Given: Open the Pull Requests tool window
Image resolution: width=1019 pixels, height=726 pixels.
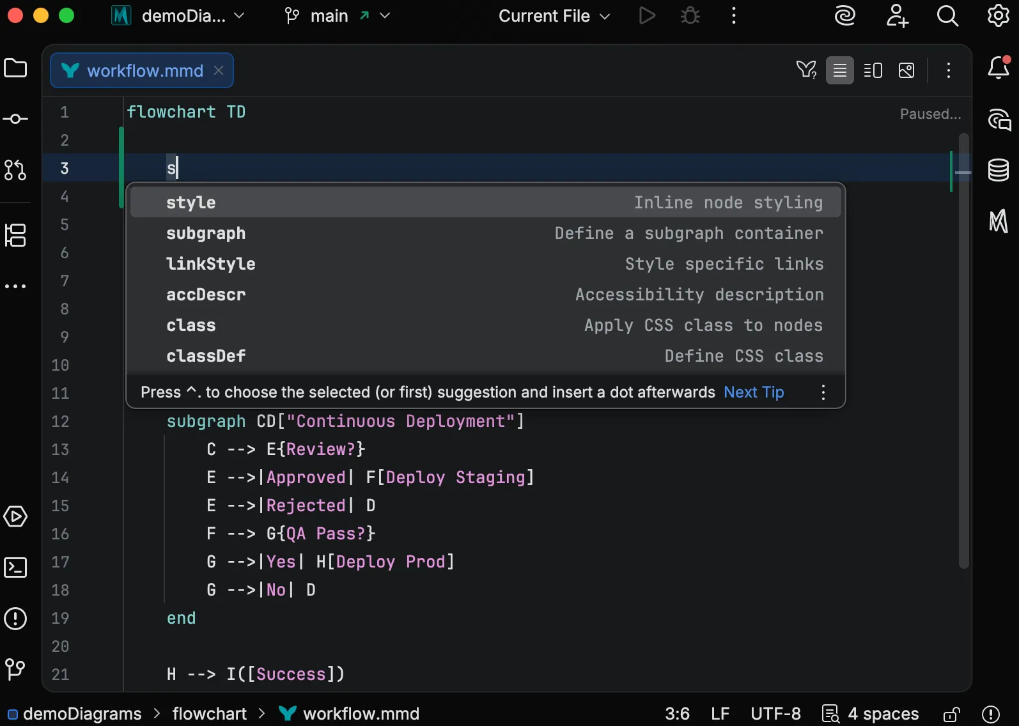Looking at the screenshot, I should pyautogui.click(x=15, y=170).
